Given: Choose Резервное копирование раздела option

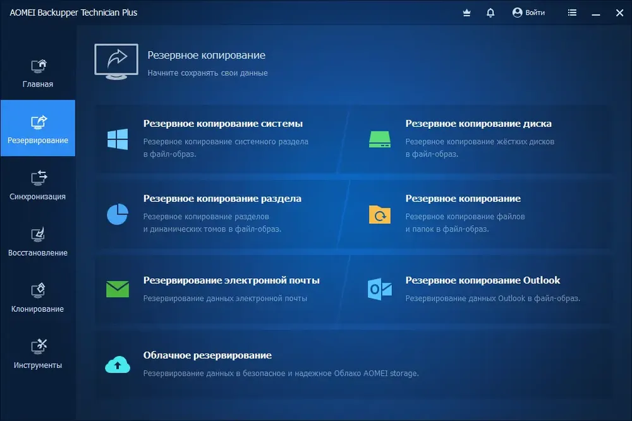Looking at the screenshot, I should [x=222, y=198].
